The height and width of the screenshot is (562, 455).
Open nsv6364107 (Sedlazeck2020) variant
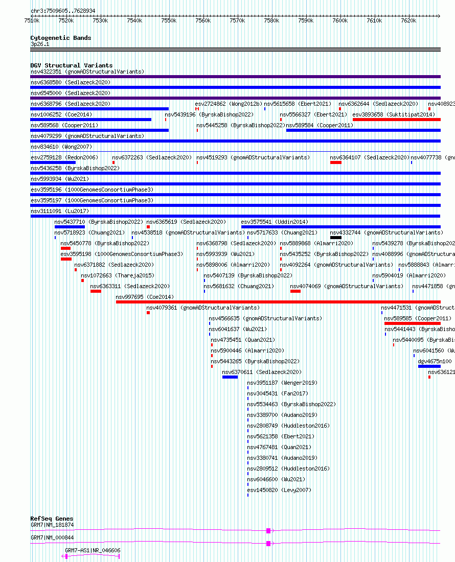[x=370, y=158]
